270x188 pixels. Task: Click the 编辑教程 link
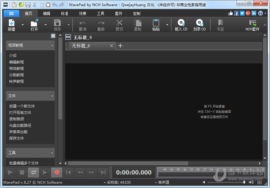(17, 62)
